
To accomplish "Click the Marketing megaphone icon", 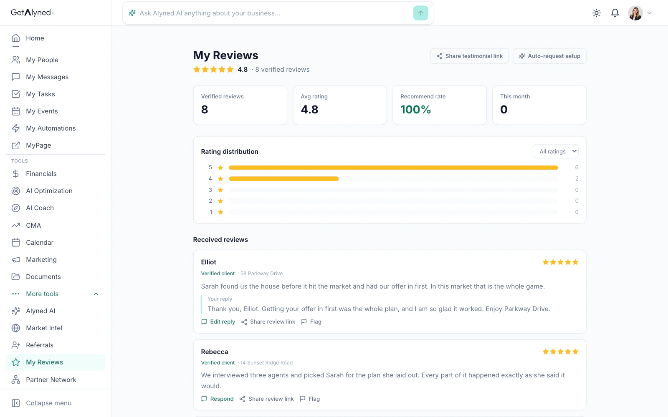I will [16, 259].
